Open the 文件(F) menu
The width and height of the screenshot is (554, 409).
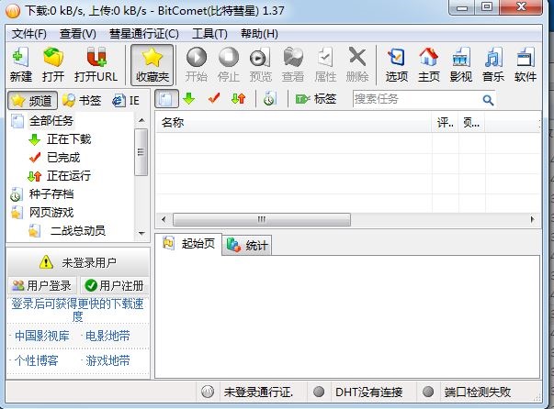(x=29, y=34)
